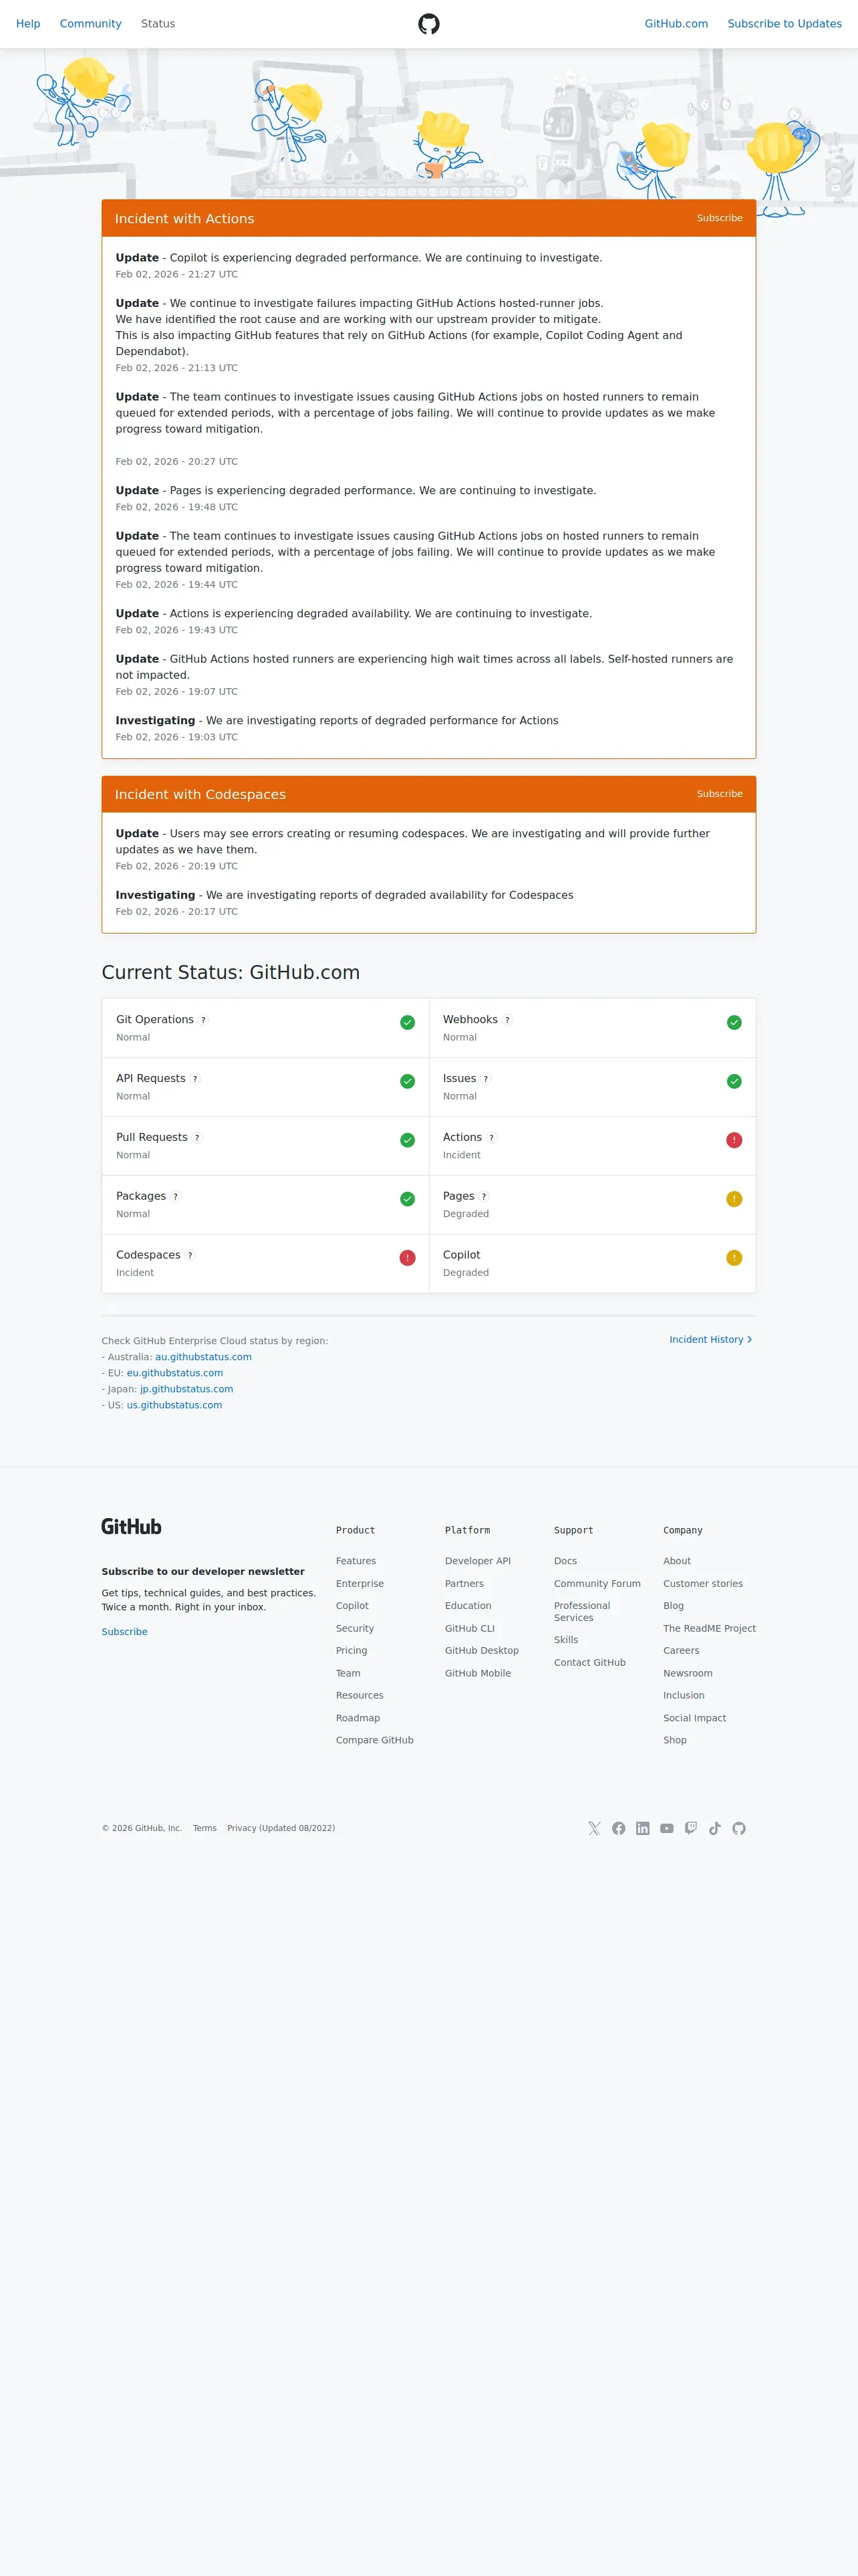Open au.githubstatus.com Australia status link
The image size is (858, 2576).
[204, 1357]
